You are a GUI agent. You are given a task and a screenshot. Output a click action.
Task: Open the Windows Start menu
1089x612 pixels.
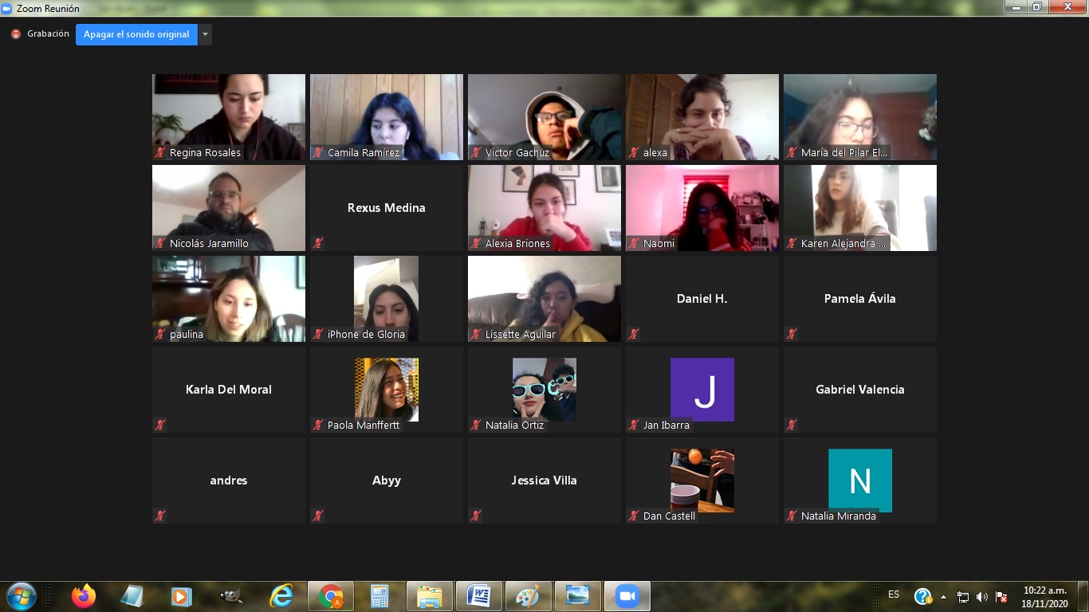21,596
